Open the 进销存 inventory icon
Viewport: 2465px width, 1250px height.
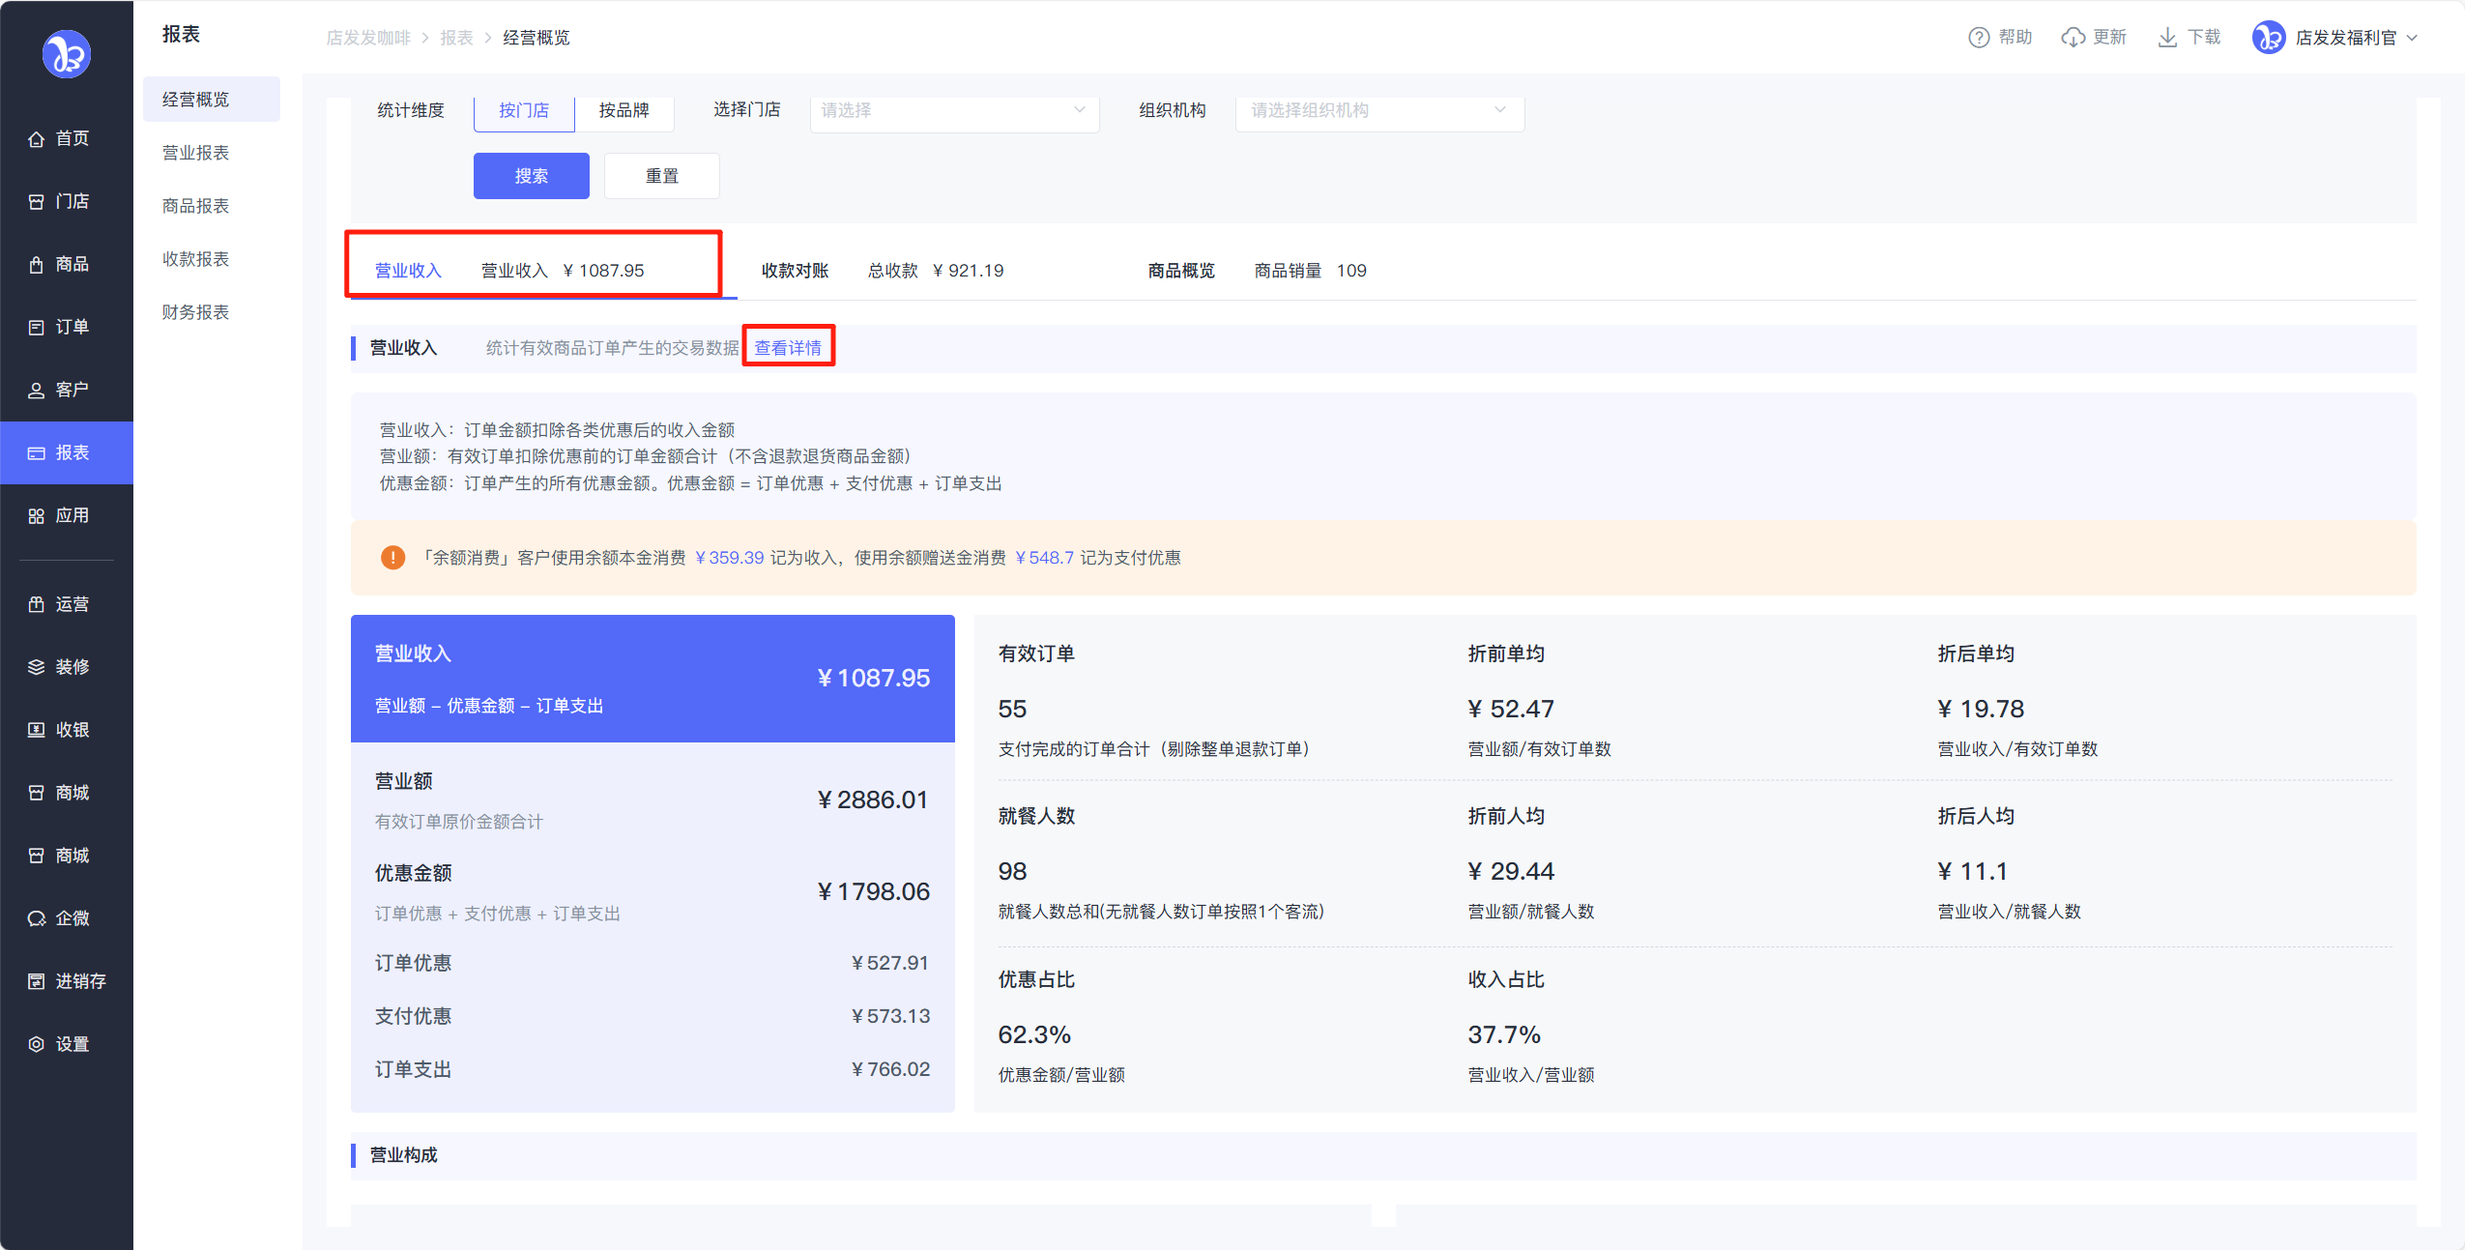tap(37, 982)
